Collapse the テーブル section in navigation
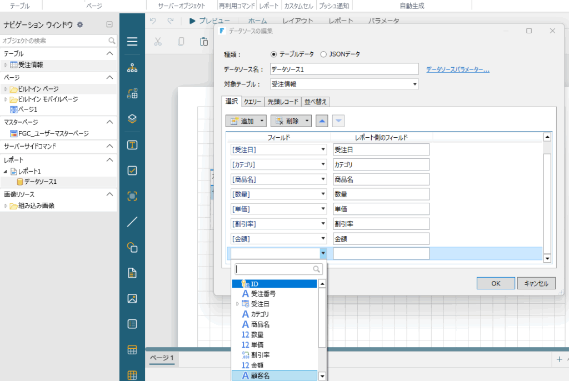 click(x=109, y=53)
